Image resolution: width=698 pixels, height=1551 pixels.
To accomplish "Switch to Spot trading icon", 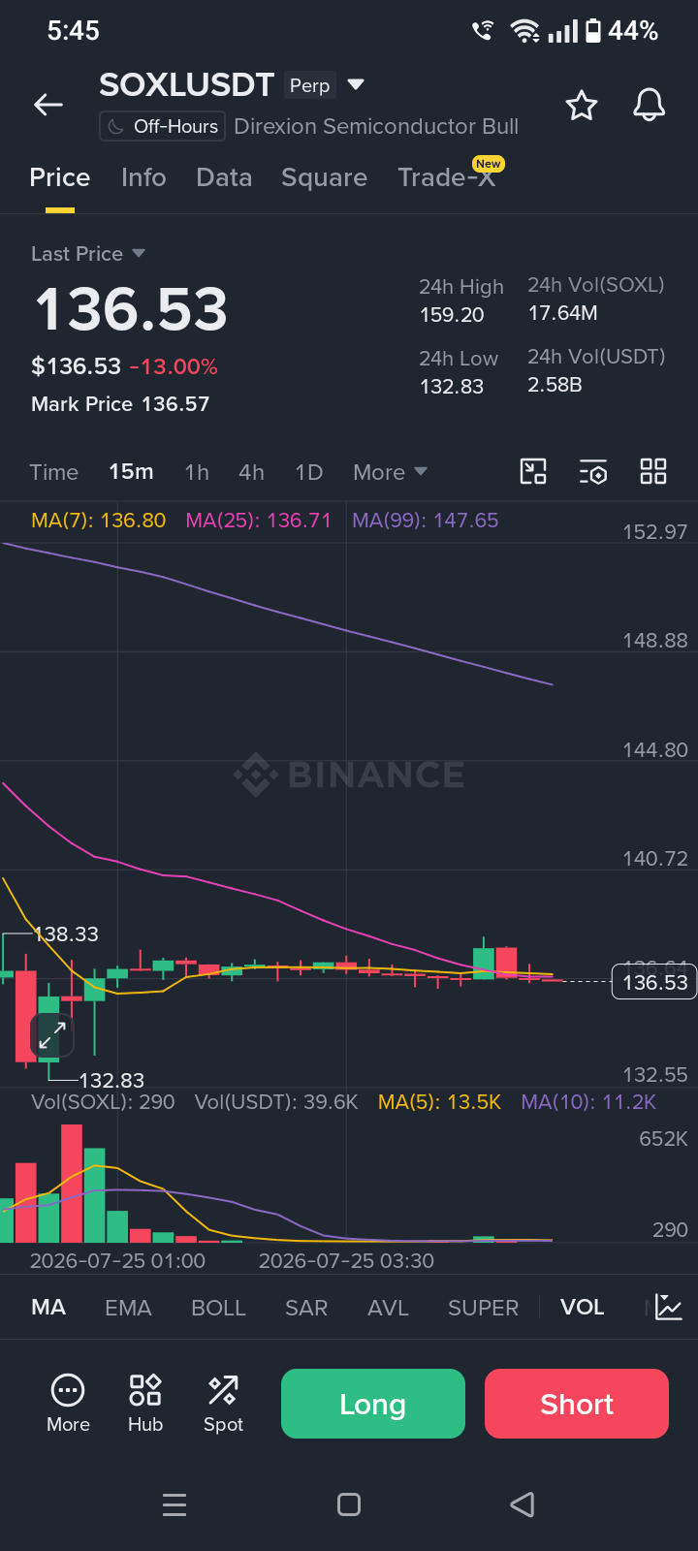I will tap(223, 1404).
